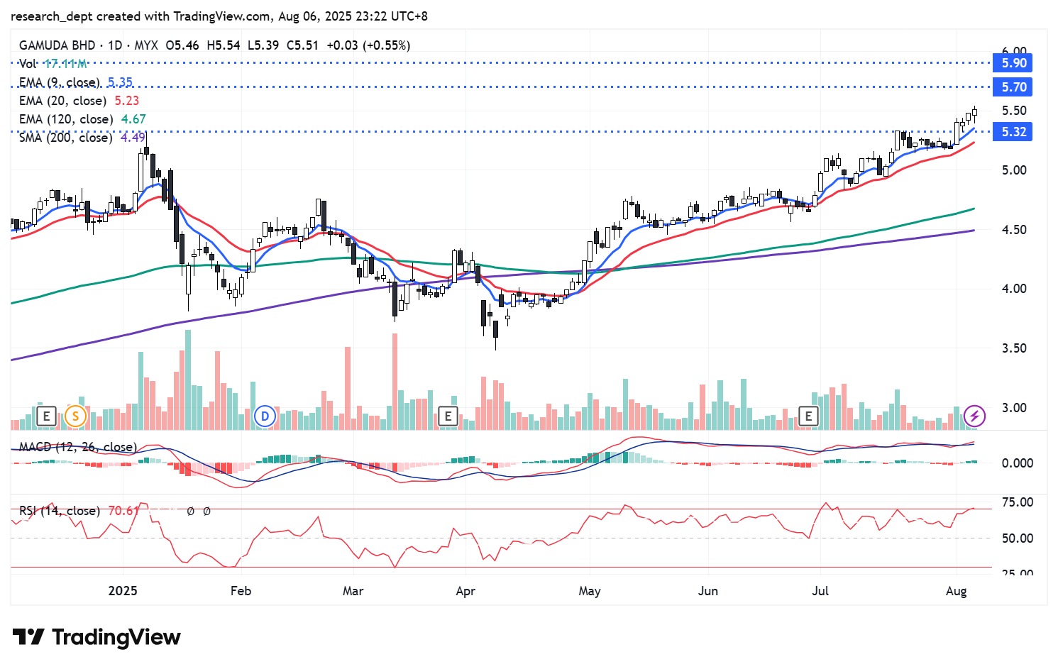Click the Jun label on the time axis

coord(708,591)
